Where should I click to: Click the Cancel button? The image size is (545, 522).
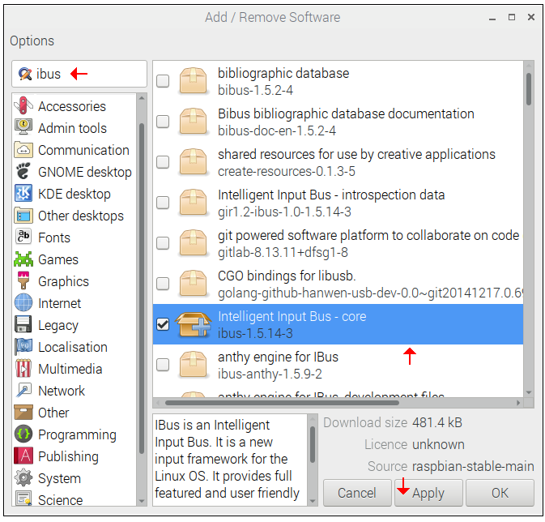click(357, 493)
